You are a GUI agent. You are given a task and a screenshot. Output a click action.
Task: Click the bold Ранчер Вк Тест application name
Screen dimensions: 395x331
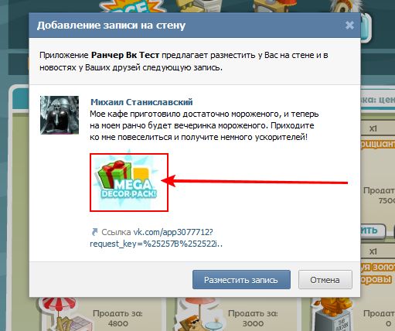tap(125, 55)
